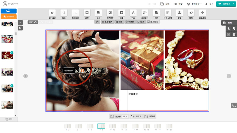The width and height of the screenshot is (237, 133).
Task: Select the enhance (增強) tool
Action: (x=64, y=13)
